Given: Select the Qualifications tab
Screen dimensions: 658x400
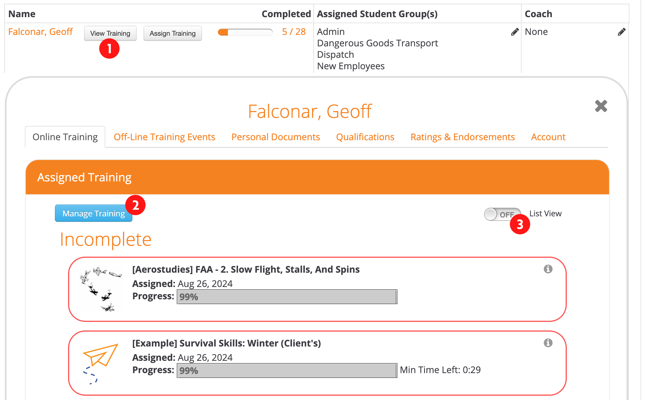Looking at the screenshot, I should [x=365, y=137].
